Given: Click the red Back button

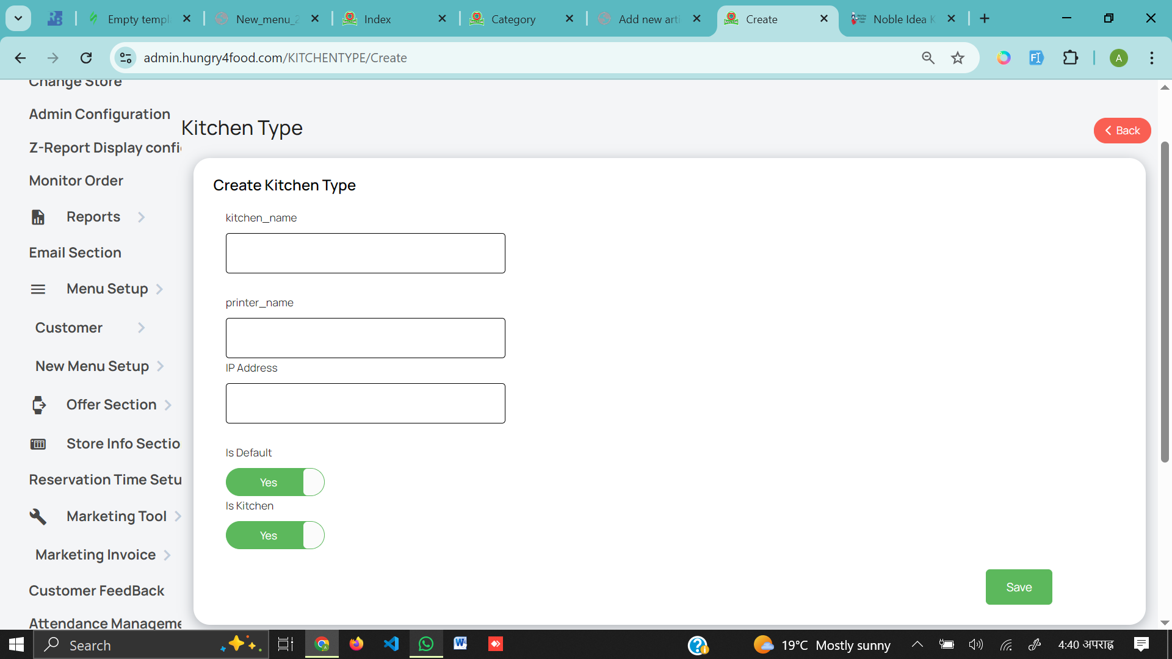Looking at the screenshot, I should [1121, 131].
